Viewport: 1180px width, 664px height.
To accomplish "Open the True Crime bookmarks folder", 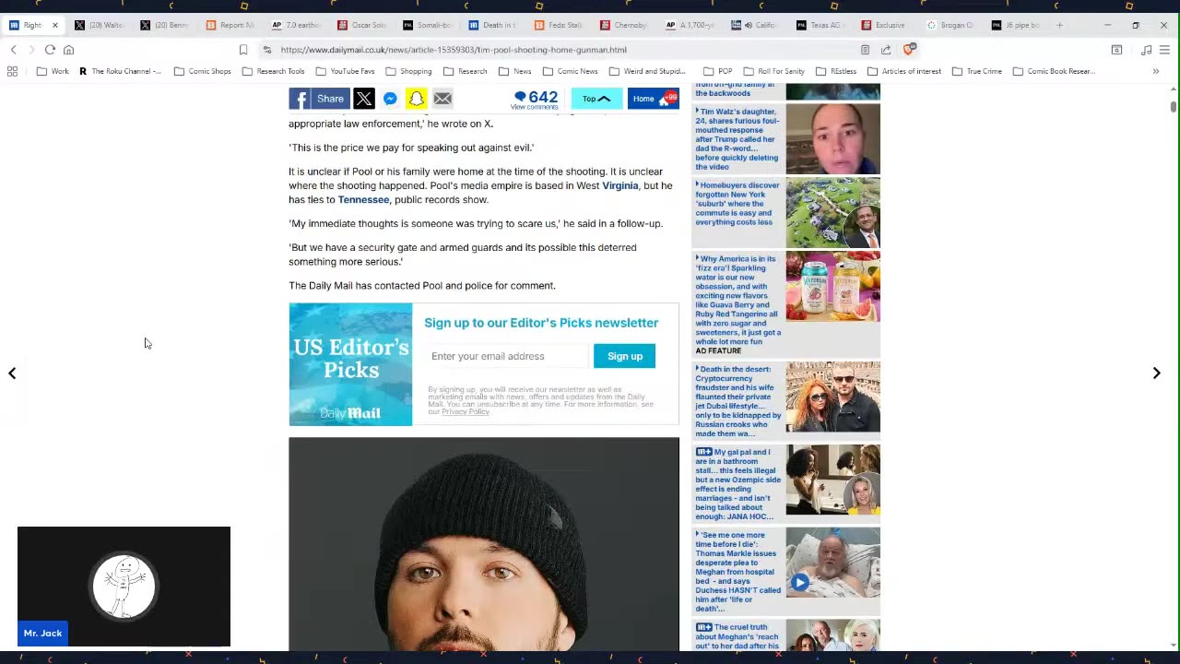I will point(977,71).
